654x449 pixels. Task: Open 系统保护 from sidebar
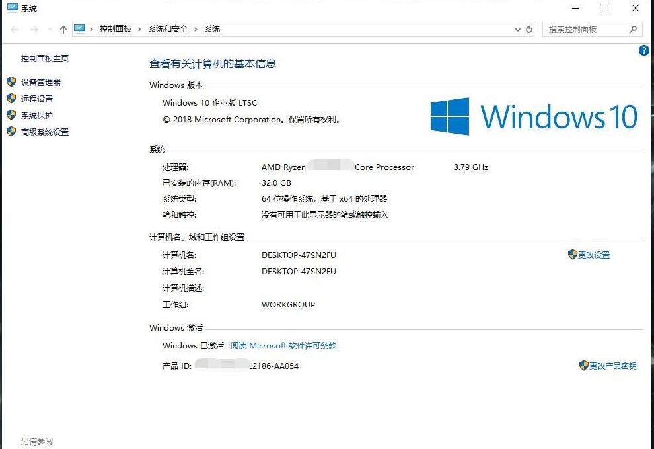pos(37,115)
